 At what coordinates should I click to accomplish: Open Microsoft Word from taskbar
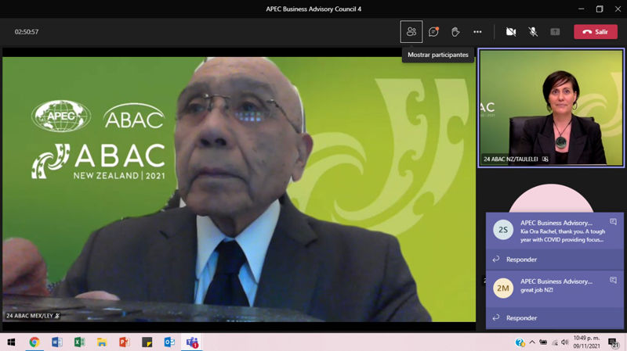[x=56, y=342]
